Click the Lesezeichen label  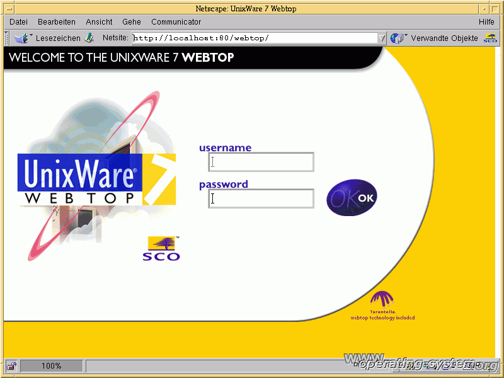[58, 38]
